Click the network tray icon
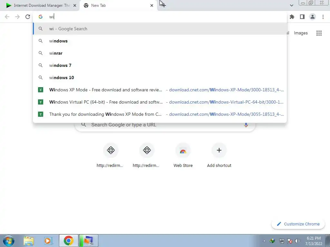 tap(282, 241)
